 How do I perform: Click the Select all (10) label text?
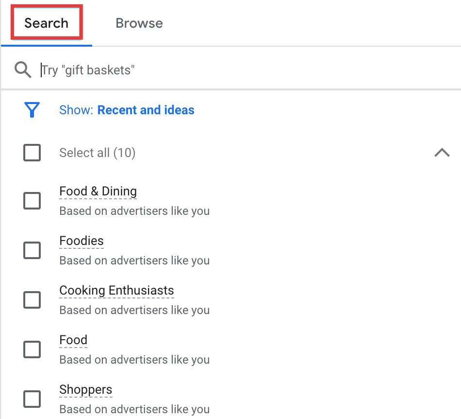click(x=98, y=153)
